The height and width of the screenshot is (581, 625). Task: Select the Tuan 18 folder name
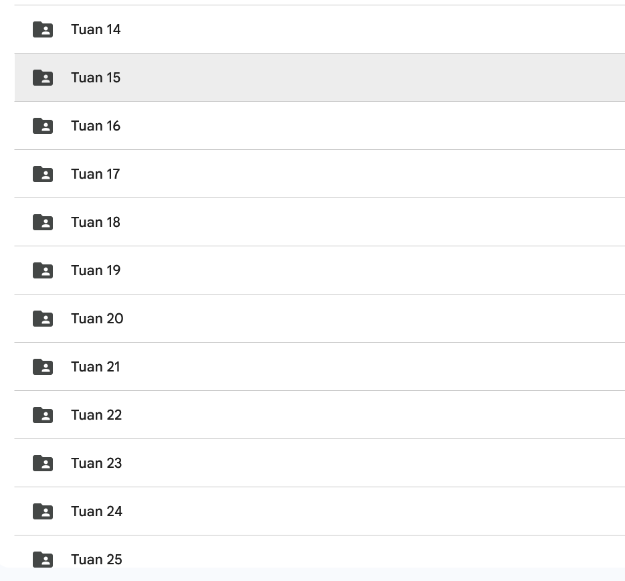pyautogui.click(x=96, y=222)
